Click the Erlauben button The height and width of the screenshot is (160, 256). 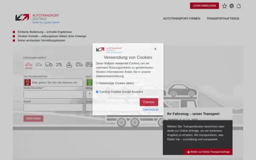coord(149,102)
